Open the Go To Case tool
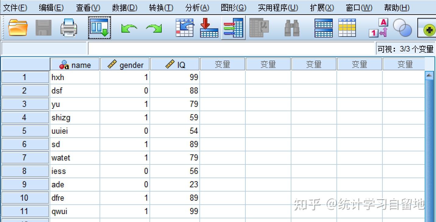 coord(184,28)
